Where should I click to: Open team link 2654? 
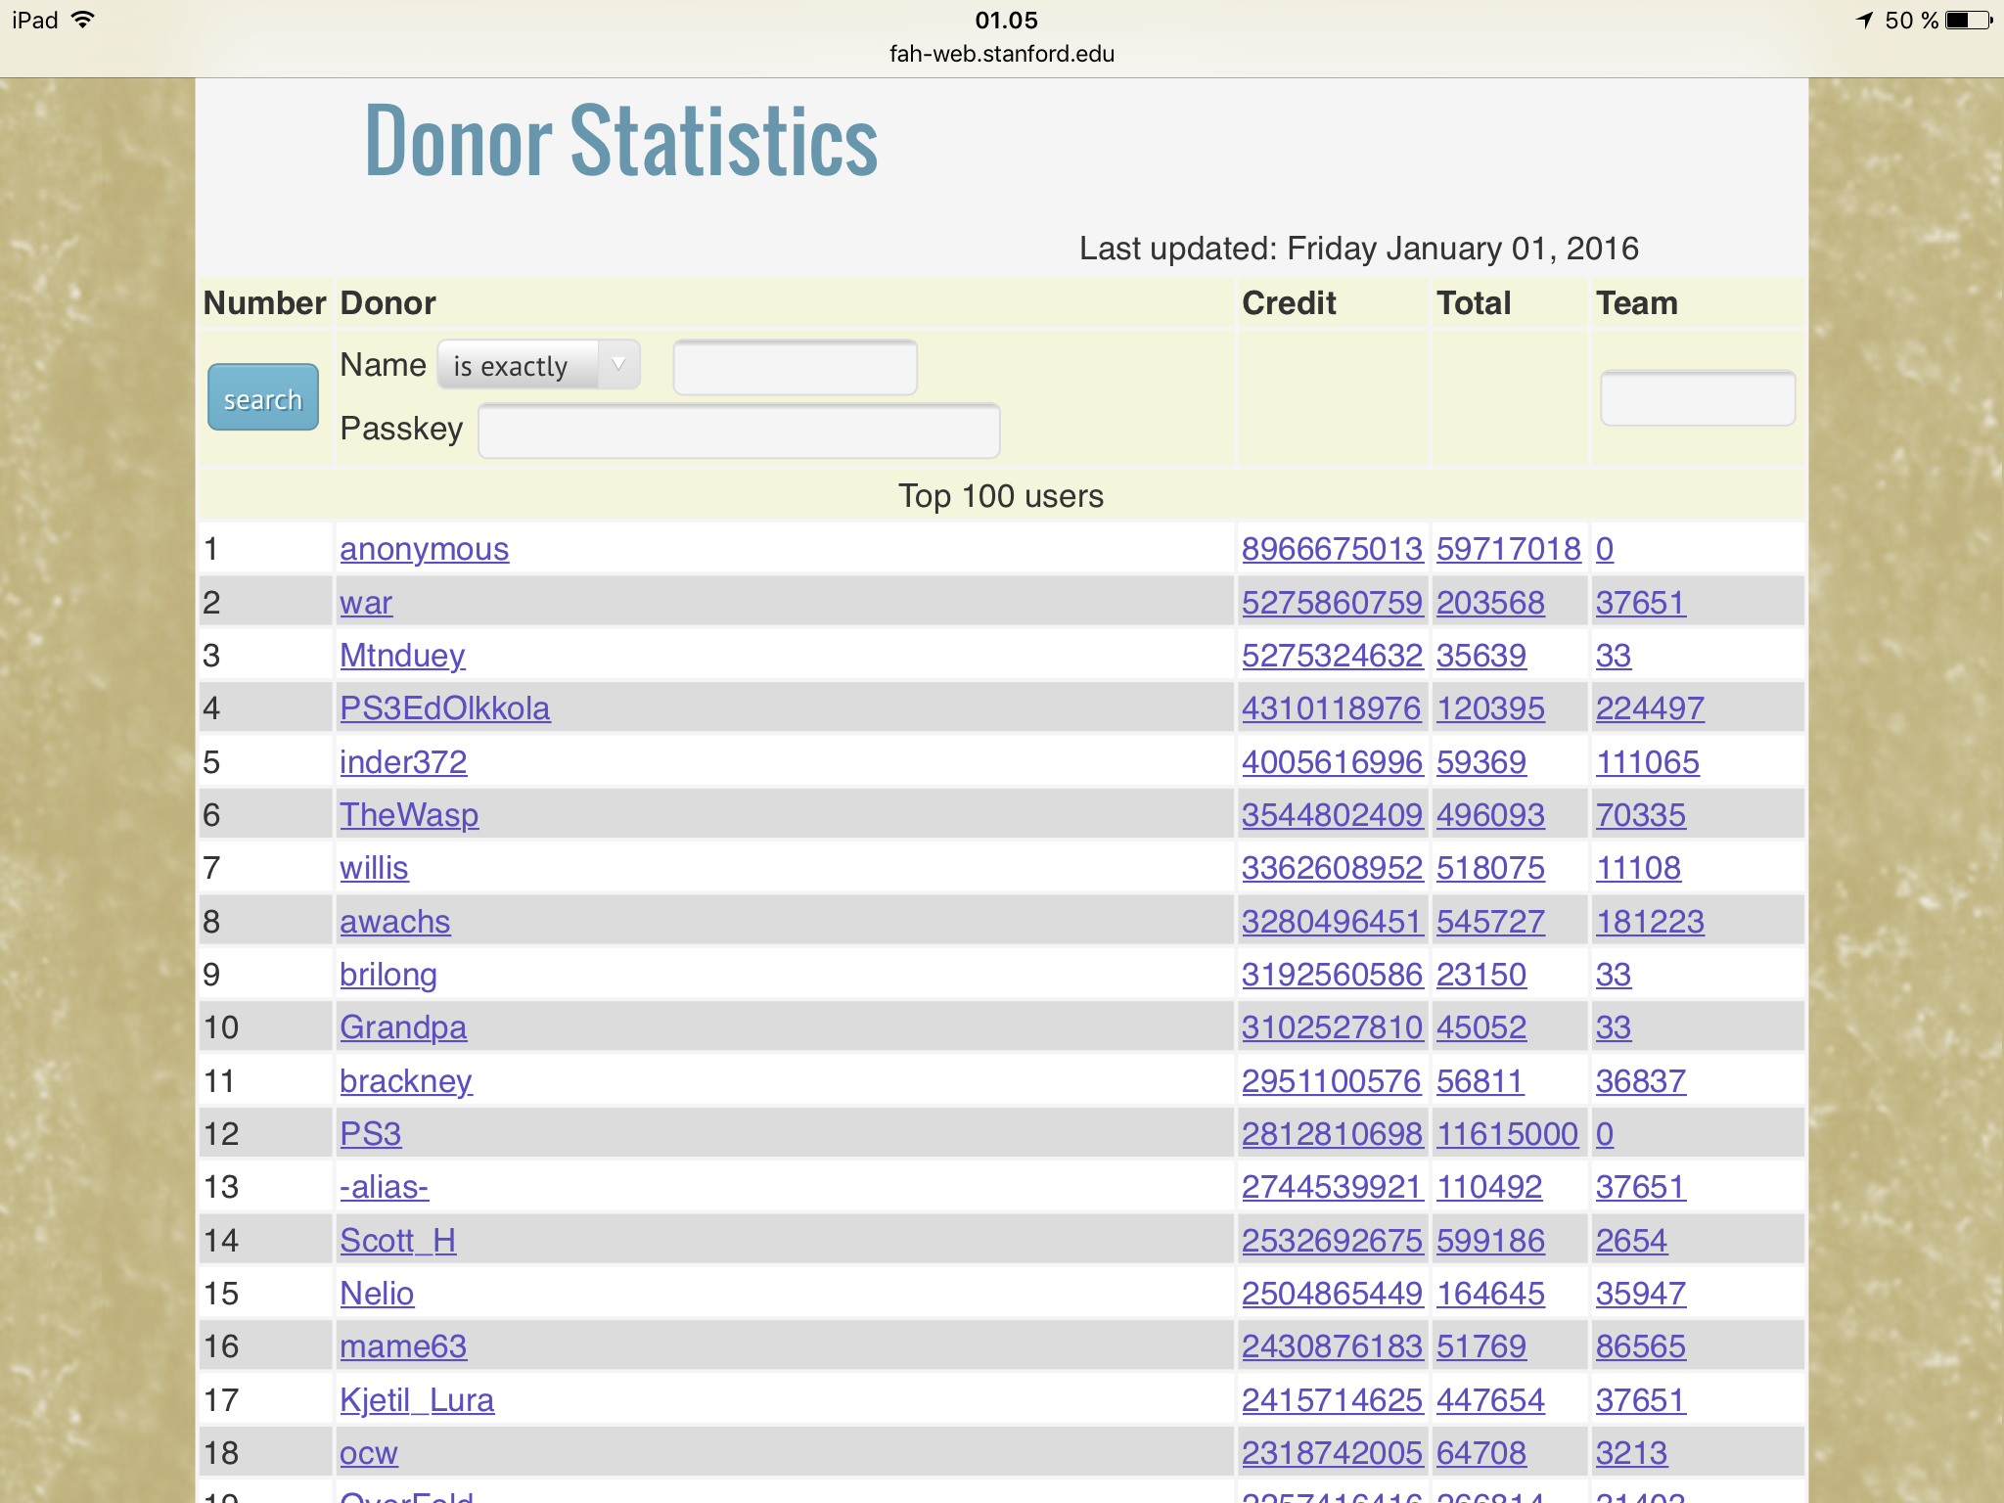(1631, 1240)
